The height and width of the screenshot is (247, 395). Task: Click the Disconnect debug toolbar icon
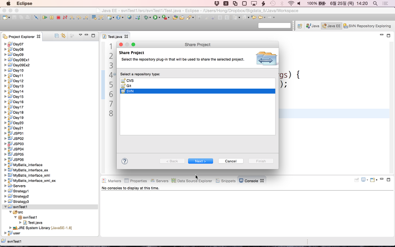tap(65, 17)
